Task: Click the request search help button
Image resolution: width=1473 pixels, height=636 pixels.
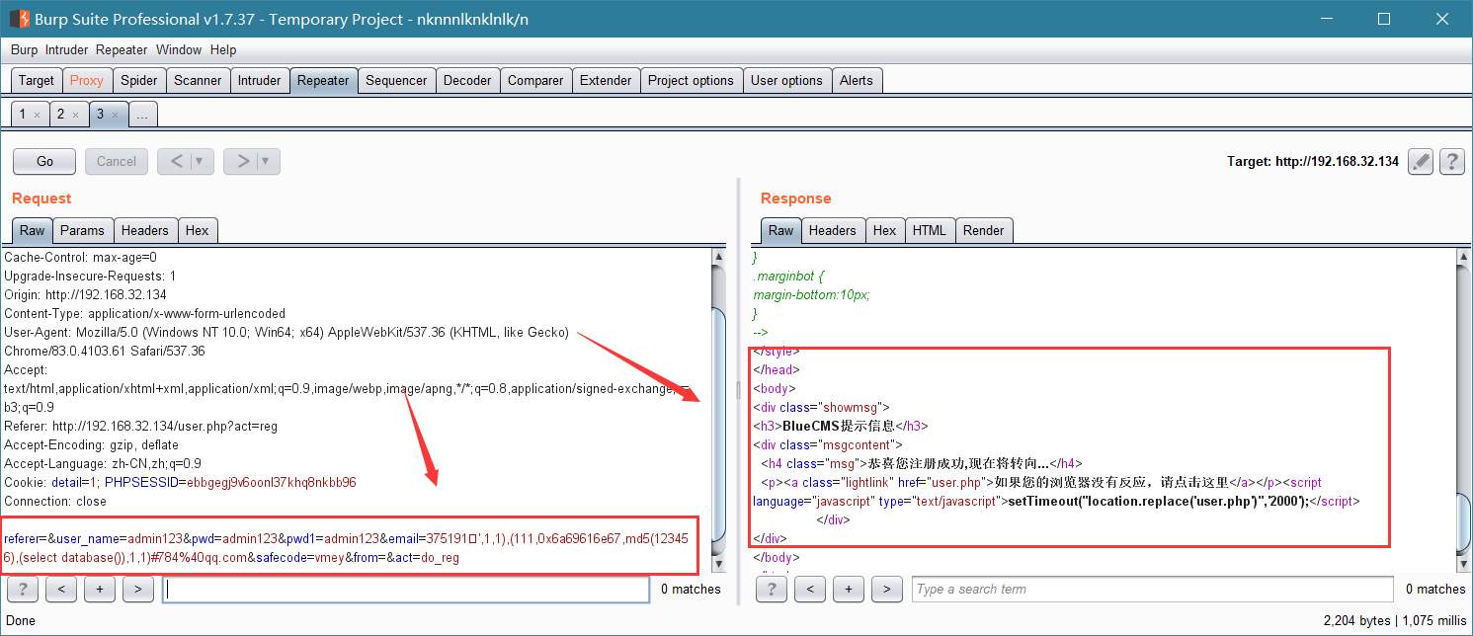Action: tap(22, 590)
